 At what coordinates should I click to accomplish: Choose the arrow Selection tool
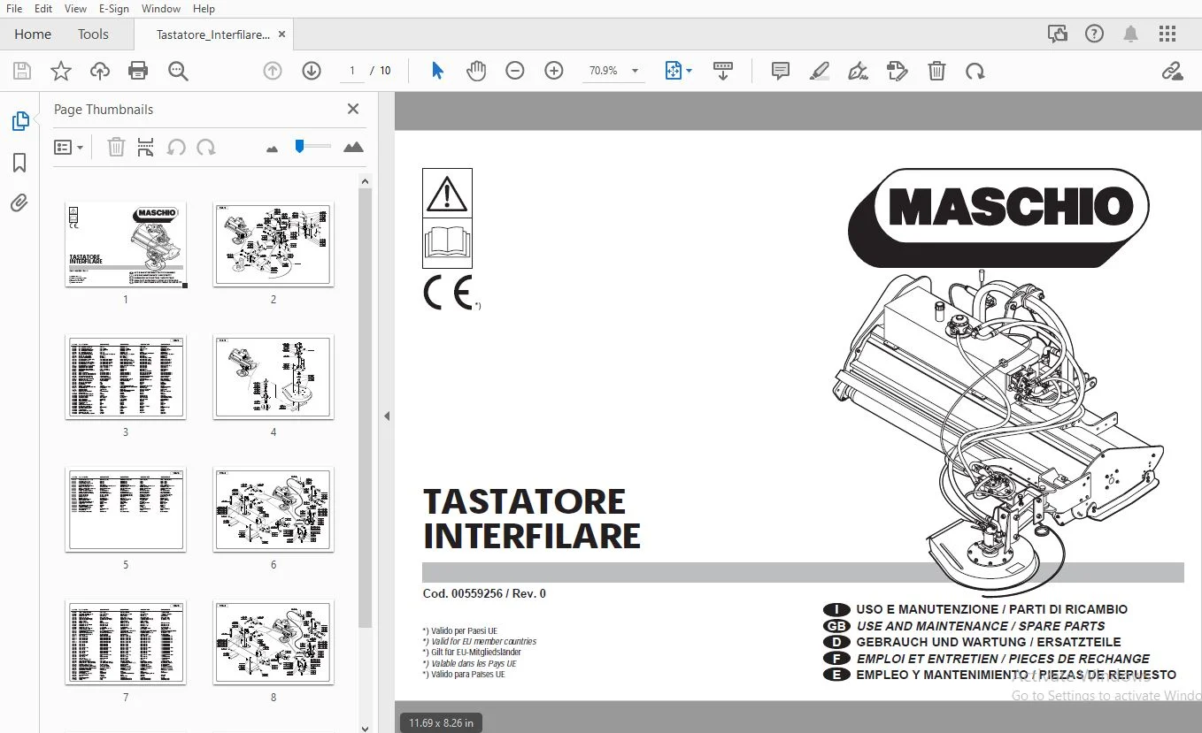click(x=437, y=71)
